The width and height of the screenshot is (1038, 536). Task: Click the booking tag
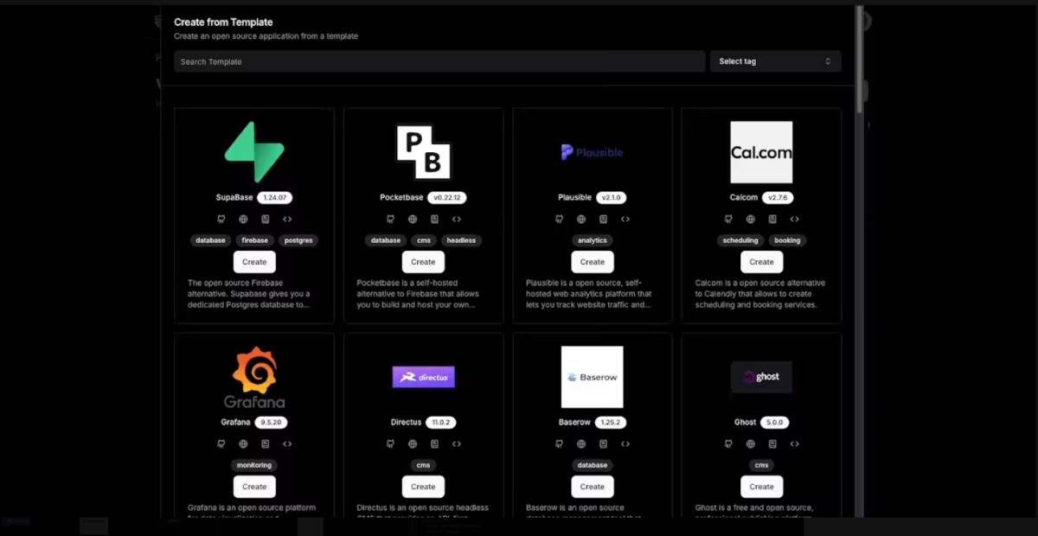click(x=787, y=240)
